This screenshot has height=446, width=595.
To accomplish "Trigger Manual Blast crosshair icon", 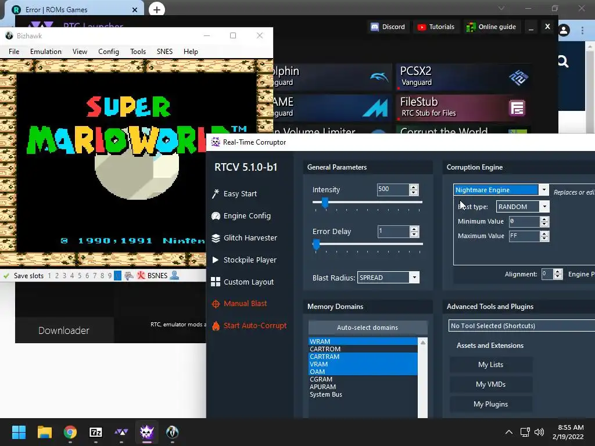I will (216, 304).
